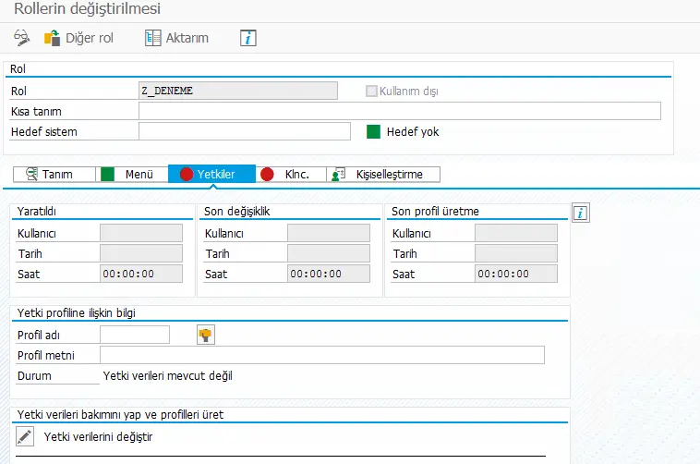This screenshot has width=700, height=464.
Task: Toggle the Kullanım dışı checkbox
Action: [x=371, y=91]
